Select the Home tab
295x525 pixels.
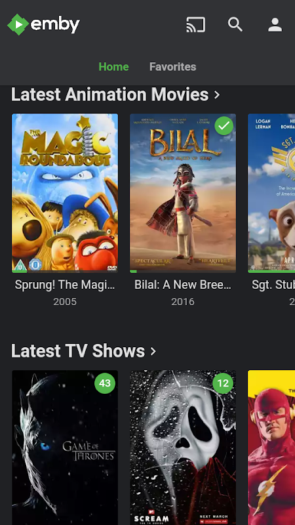pos(113,67)
